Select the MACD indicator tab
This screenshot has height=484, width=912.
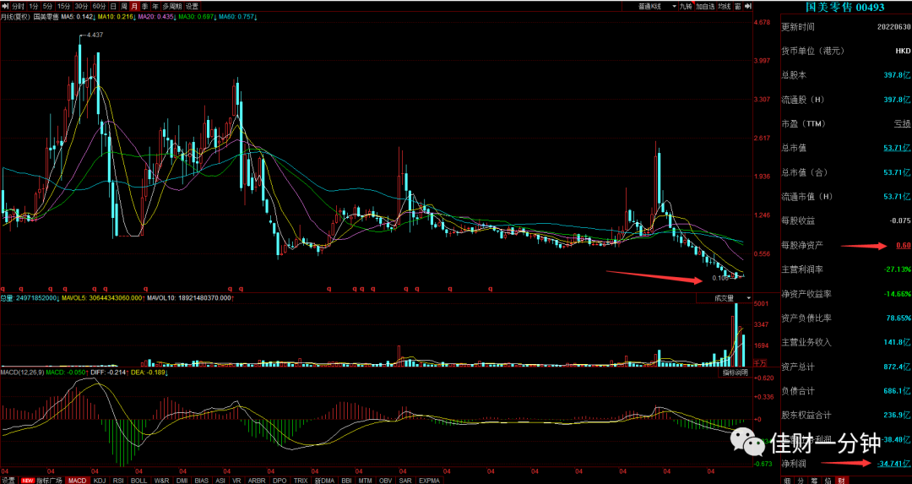[x=77, y=481]
